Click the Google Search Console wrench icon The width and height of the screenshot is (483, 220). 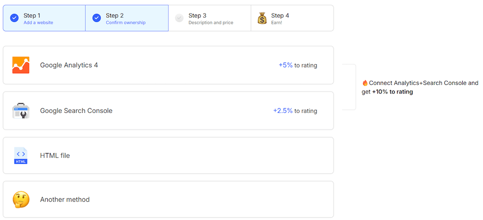point(21,111)
